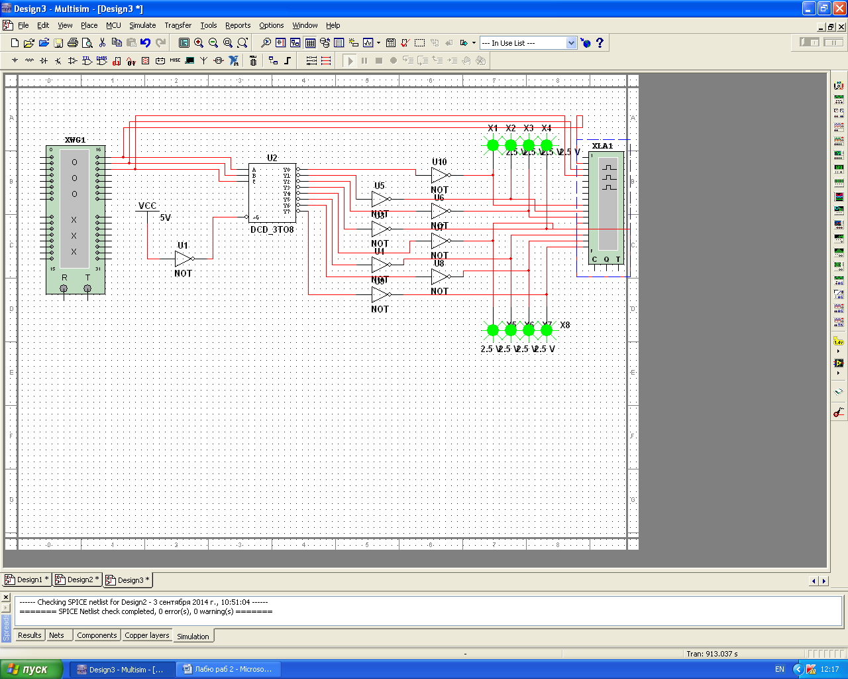Zoom to fit the page

coord(242,42)
